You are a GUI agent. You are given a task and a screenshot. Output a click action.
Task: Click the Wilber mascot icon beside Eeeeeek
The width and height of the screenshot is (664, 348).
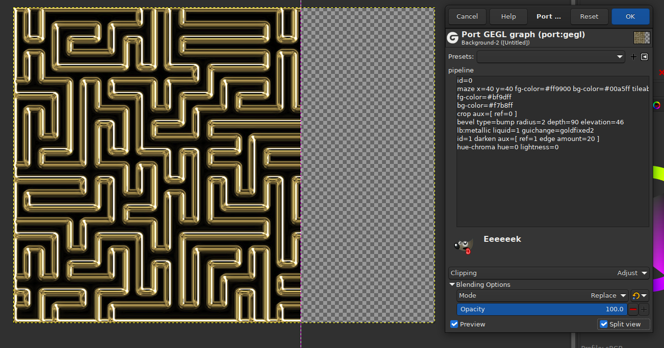(x=463, y=246)
